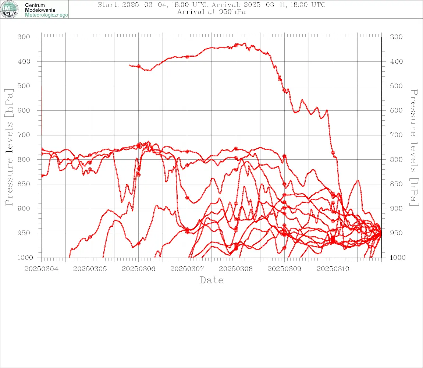Click the left axis 700 label

(x=24, y=135)
